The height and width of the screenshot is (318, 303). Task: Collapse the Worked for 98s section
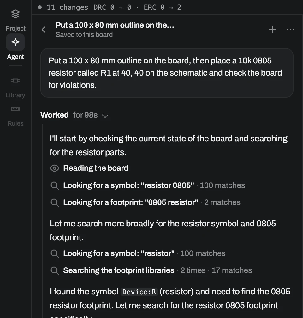click(74, 115)
